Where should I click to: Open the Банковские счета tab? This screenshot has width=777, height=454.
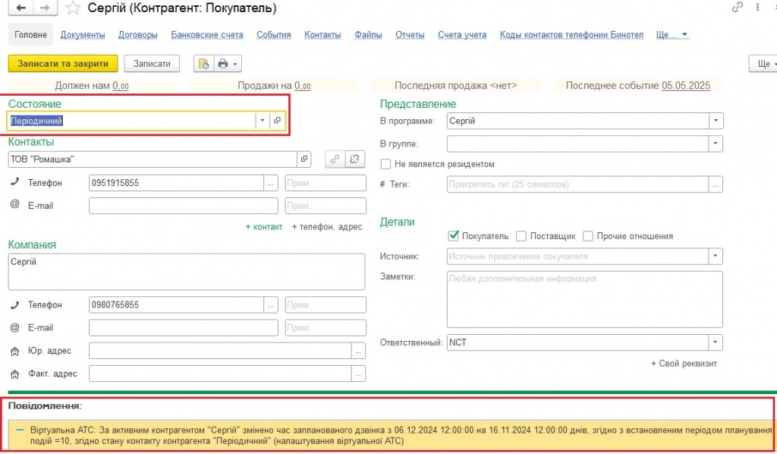point(207,35)
